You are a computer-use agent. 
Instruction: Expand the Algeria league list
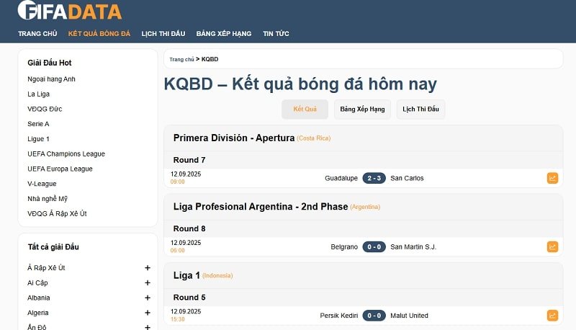pyautogui.click(x=147, y=313)
